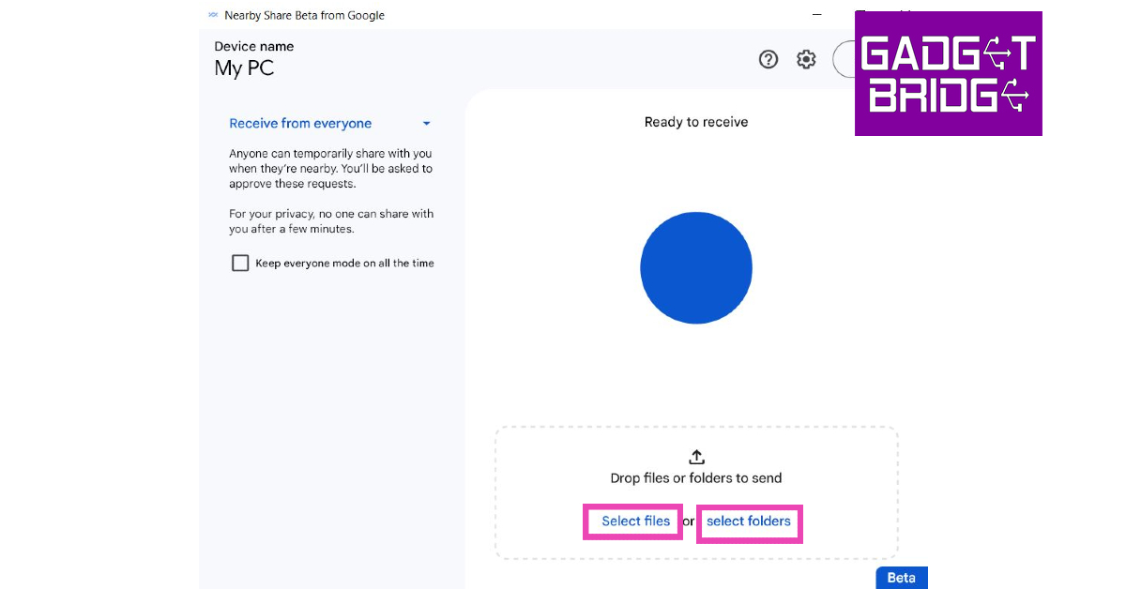Open settings via the gear icon
The height and width of the screenshot is (589, 1126).
[x=806, y=60]
